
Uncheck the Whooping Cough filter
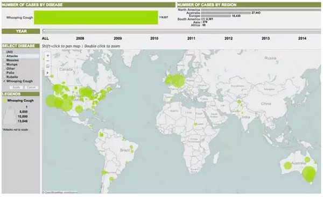coord(4,81)
